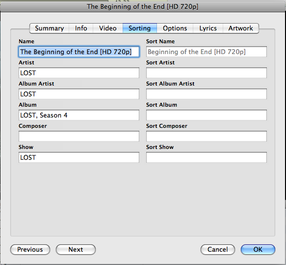This screenshot has height=265, width=286.
Task: Cancel the dialog
Action: pyautogui.click(x=218, y=249)
